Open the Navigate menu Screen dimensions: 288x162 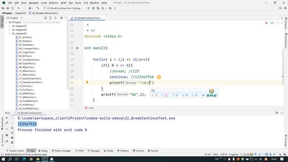tap(34, 3)
